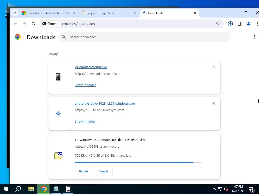Close the Downloads tab
This screenshot has width=259, height=194.
195,13
